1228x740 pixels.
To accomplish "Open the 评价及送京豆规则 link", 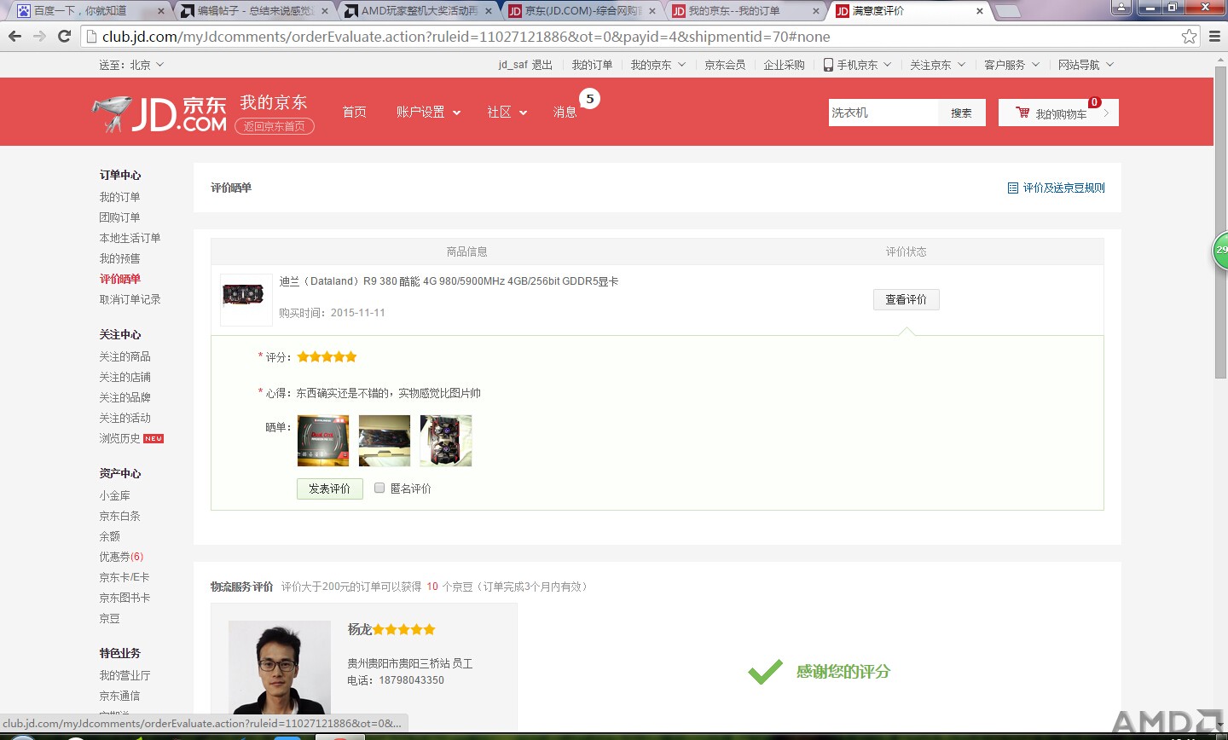I will point(1063,188).
